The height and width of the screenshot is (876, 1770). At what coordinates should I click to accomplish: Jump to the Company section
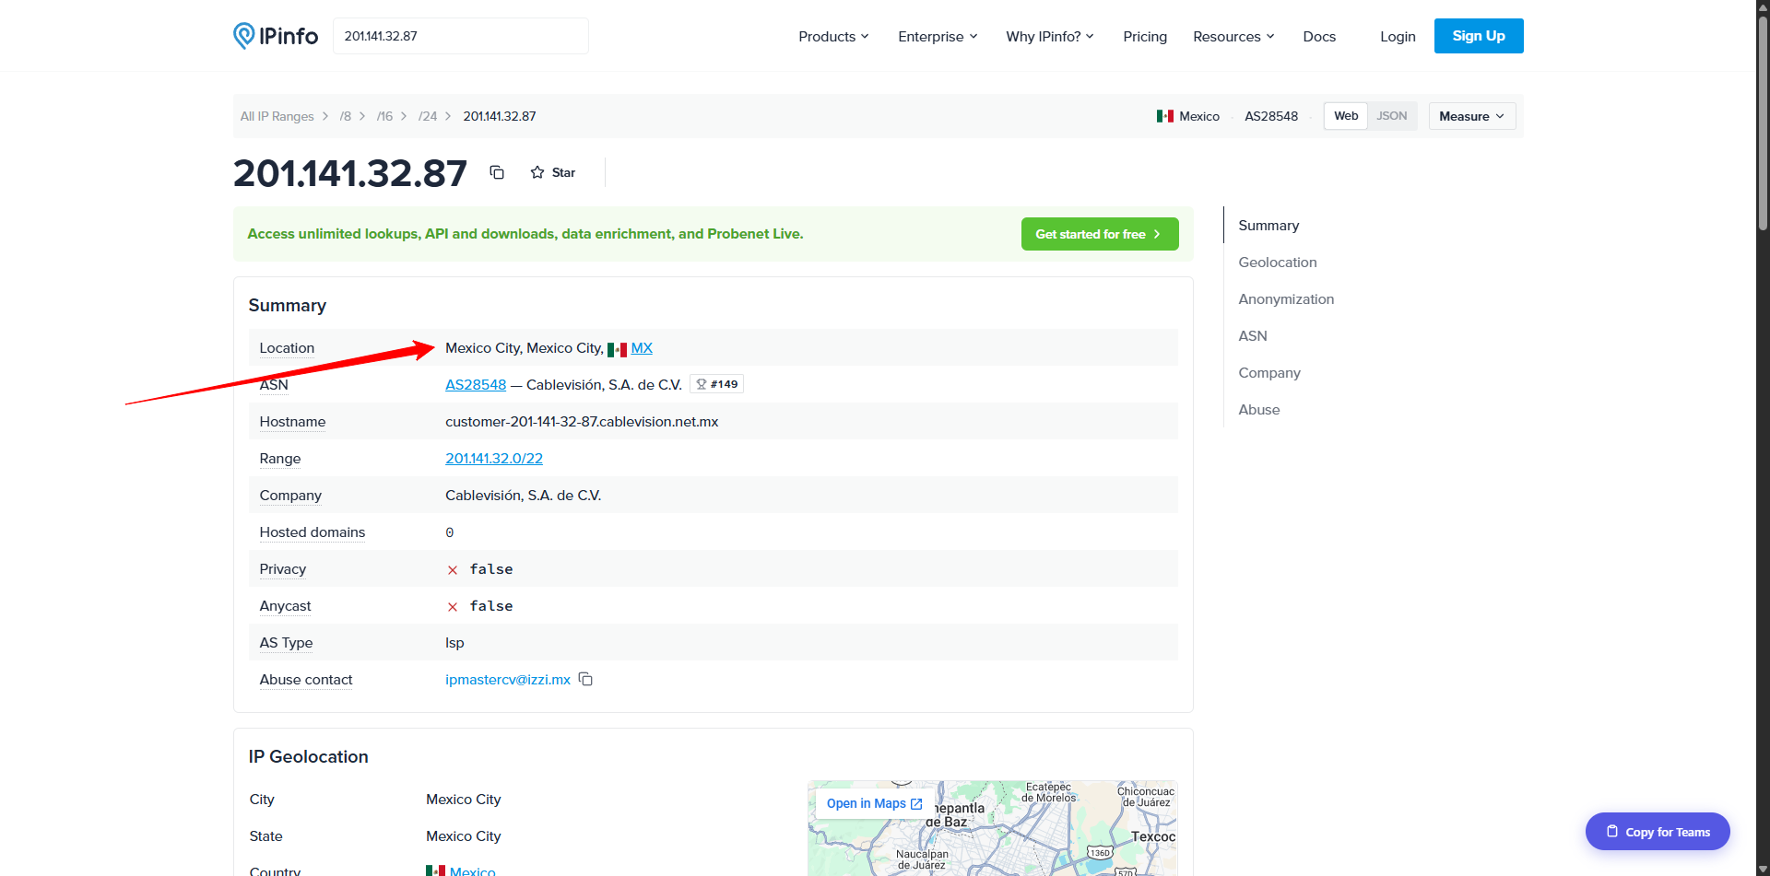click(x=1269, y=373)
